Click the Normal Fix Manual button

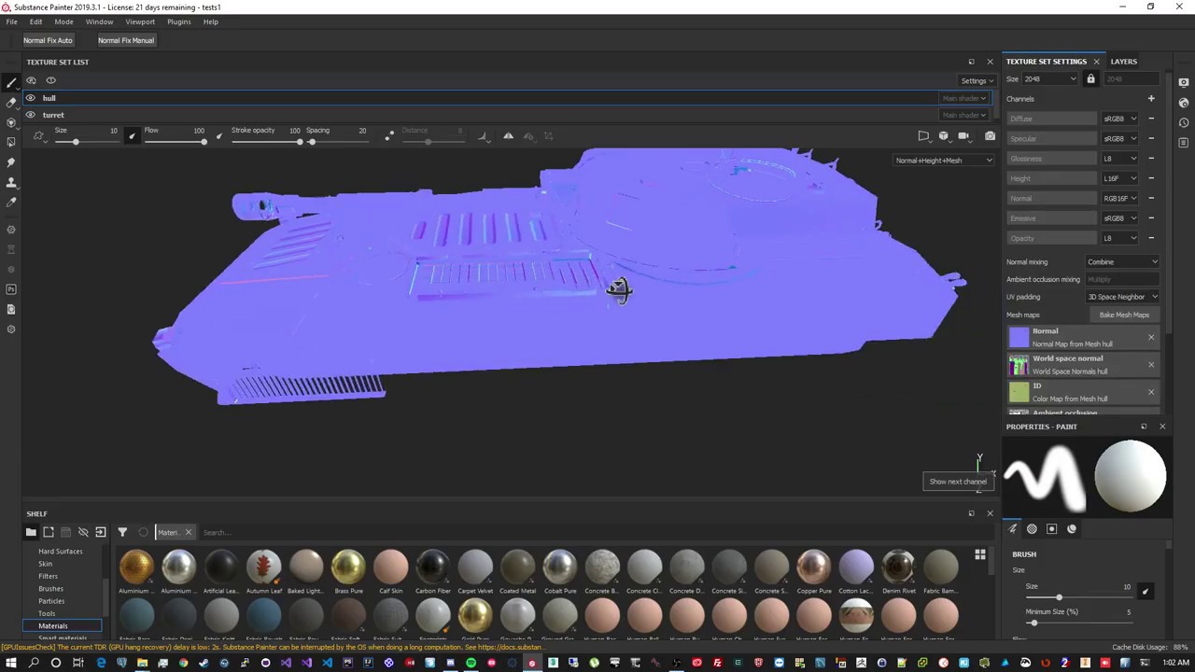pos(126,40)
